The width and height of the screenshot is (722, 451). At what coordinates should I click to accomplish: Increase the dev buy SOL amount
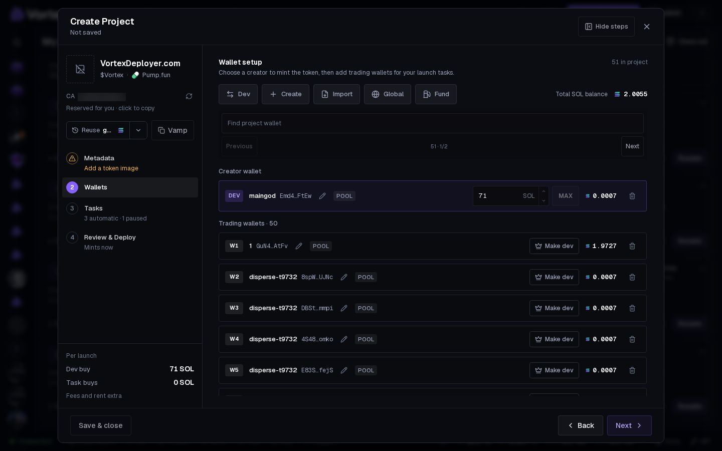(x=544, y=191)
